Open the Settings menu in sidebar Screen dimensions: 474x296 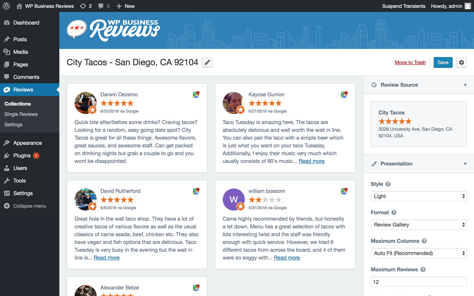click(x=30, y=193)
